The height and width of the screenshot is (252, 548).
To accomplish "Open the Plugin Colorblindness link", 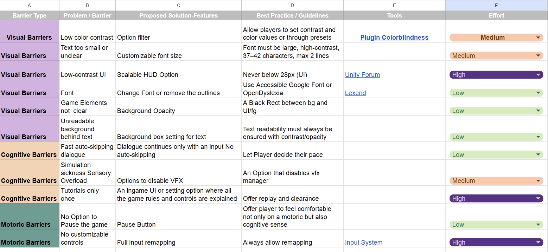I will tap(394, 38).
